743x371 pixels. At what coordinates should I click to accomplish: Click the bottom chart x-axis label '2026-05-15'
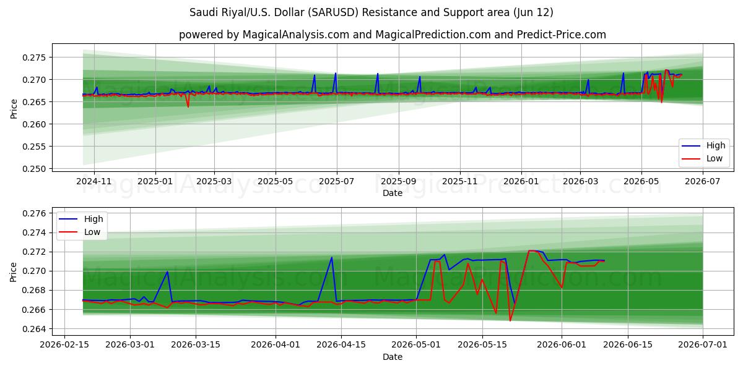pyautogui.click(x=482, y=345)
